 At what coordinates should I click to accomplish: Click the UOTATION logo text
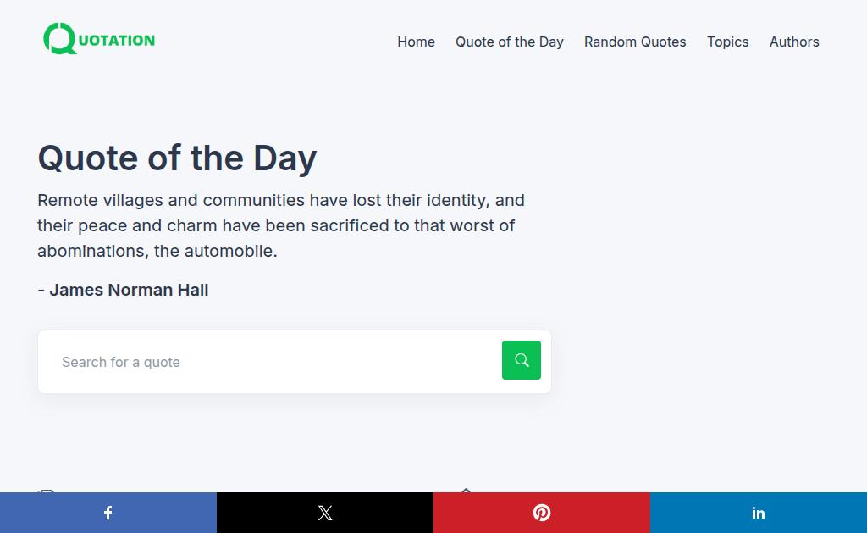[x=116, y=40]
